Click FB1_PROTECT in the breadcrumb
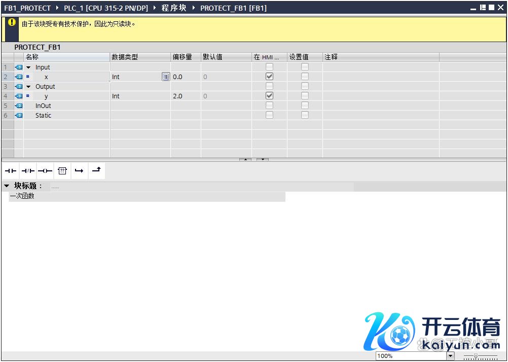Viewport: 508px width, 362px height. 28,8
